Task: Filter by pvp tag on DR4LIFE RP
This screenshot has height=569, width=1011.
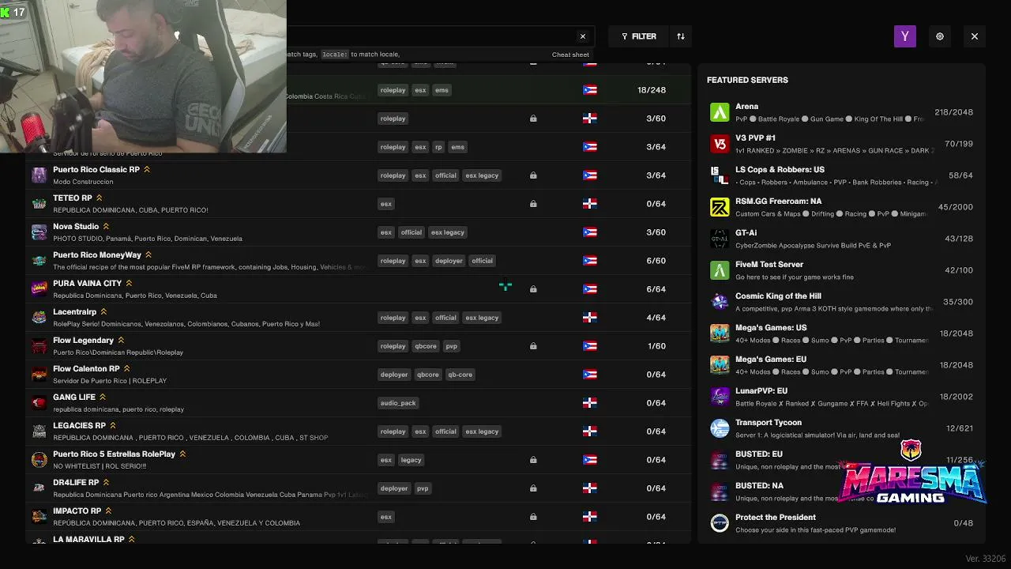Action: click(x=423, y=488)
